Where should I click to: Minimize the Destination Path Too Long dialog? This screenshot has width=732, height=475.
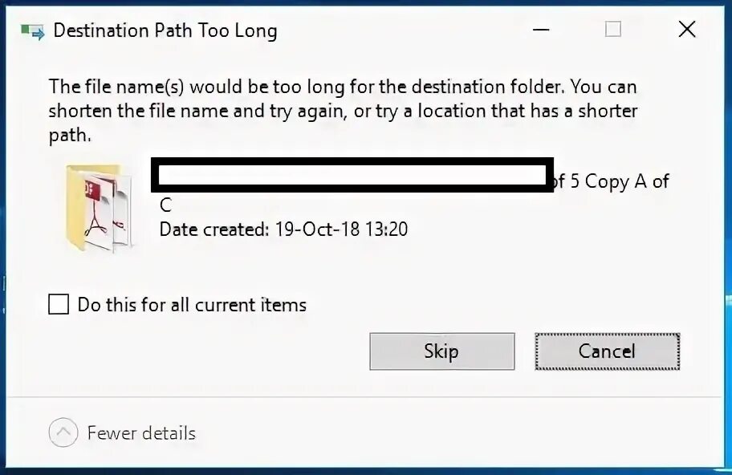541,30
